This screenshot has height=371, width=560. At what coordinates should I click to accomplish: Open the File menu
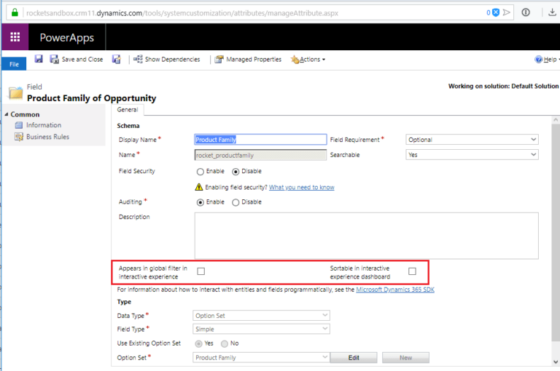click(14, 64)
